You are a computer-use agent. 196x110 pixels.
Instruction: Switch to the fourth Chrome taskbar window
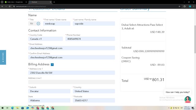(53, 108)
